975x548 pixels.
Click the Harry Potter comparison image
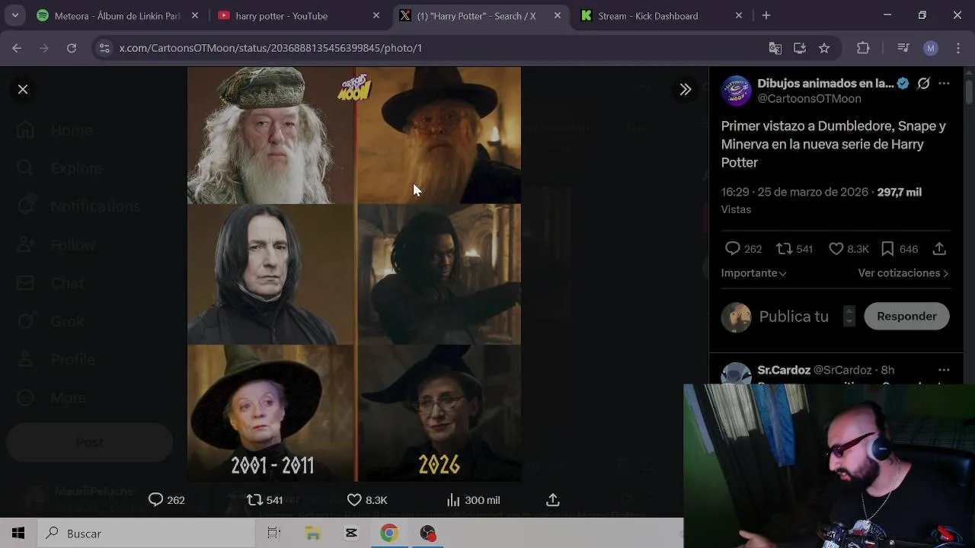[354, 274]
